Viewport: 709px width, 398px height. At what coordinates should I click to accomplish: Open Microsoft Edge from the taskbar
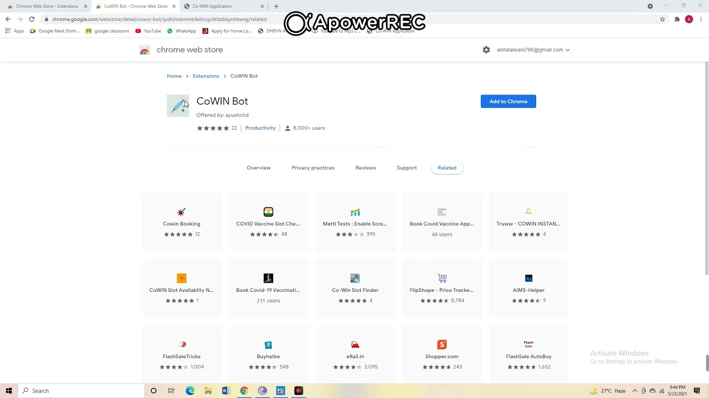190,391
